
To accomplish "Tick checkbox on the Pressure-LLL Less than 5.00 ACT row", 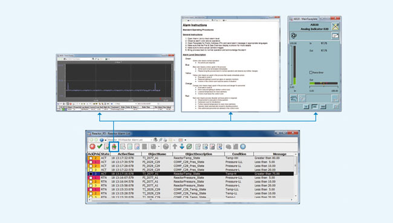I will tap(91, 162).
